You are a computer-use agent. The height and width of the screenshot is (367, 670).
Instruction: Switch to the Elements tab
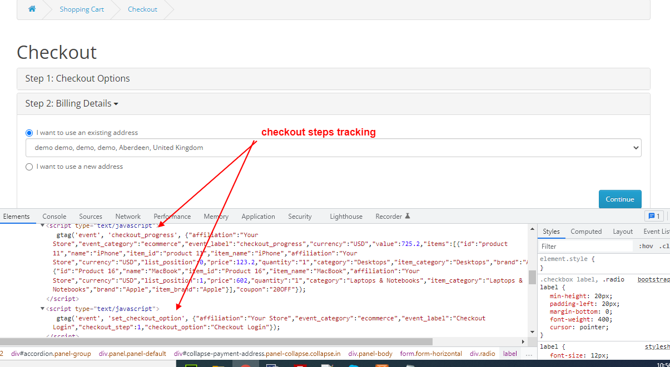tap(16, 217)
